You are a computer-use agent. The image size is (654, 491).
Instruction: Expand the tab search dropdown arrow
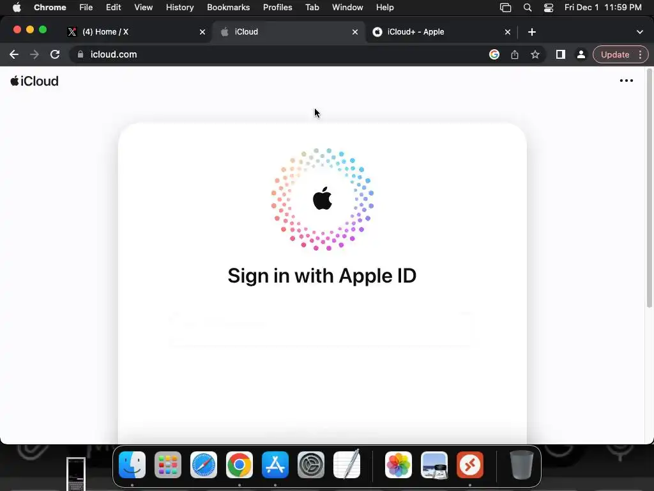pyautogui.click(x=640, y=32)
